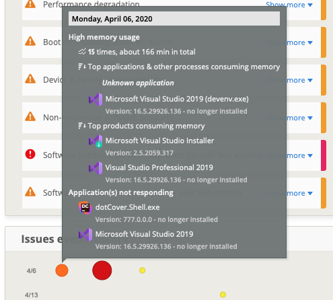Click the Visual Studio Installer icon
Screen dimensions: 333x300
coord(96,141)
